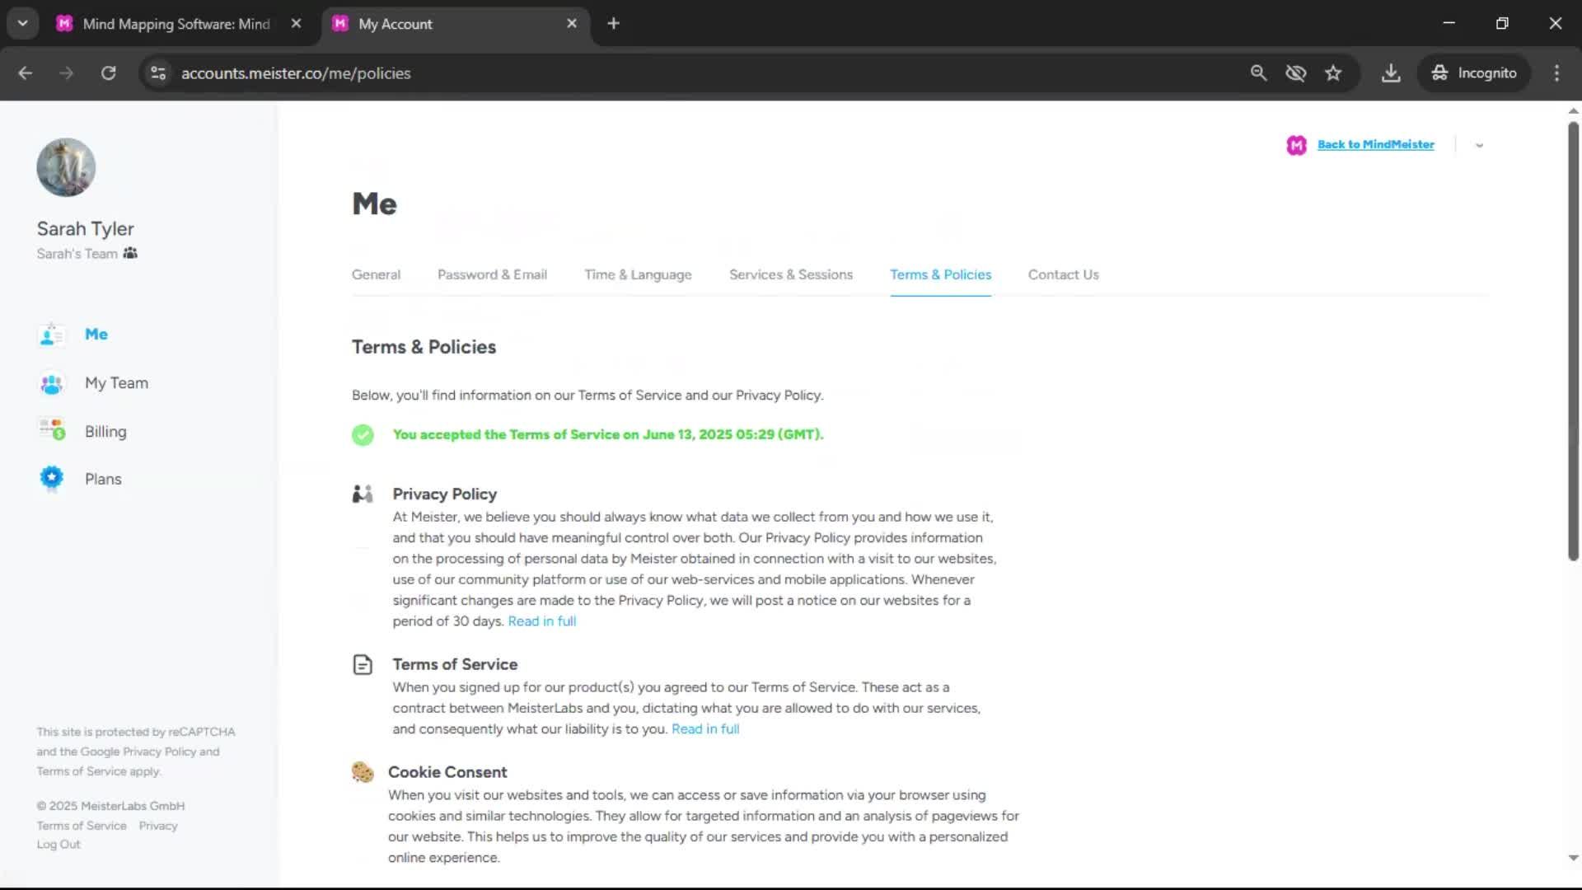The width and height of the screenshot is (1582, 890).
Task: Restore down the browser window
Action: [x=1502, y=23]
